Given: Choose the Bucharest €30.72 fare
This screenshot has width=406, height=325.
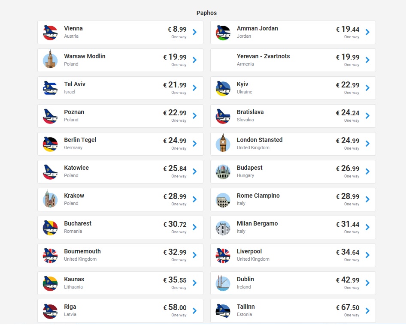Looking at the screenshot, I should tap(175, 224).
